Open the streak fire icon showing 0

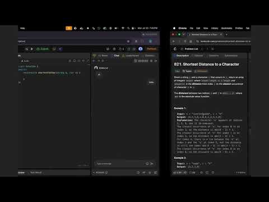point(122,49)
